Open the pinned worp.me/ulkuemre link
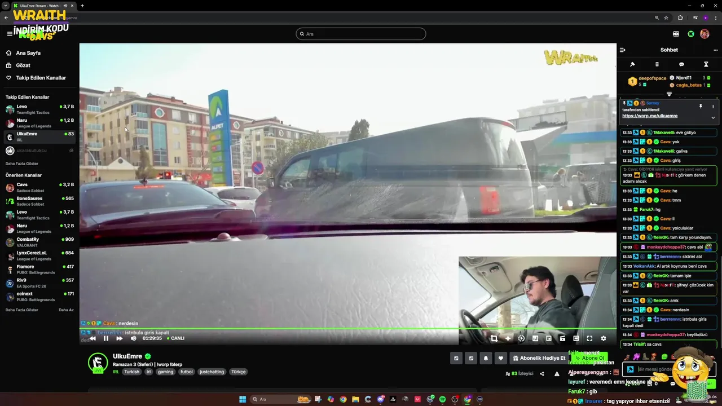Image resolution: width=722 pixels, height=406 pixels. [x=650, y=116]
